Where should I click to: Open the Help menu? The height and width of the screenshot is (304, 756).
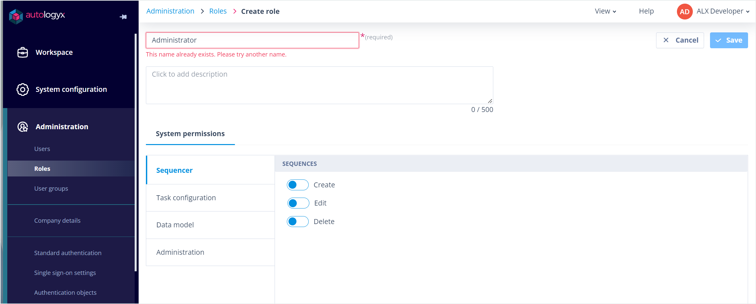[x=646, y=11]
